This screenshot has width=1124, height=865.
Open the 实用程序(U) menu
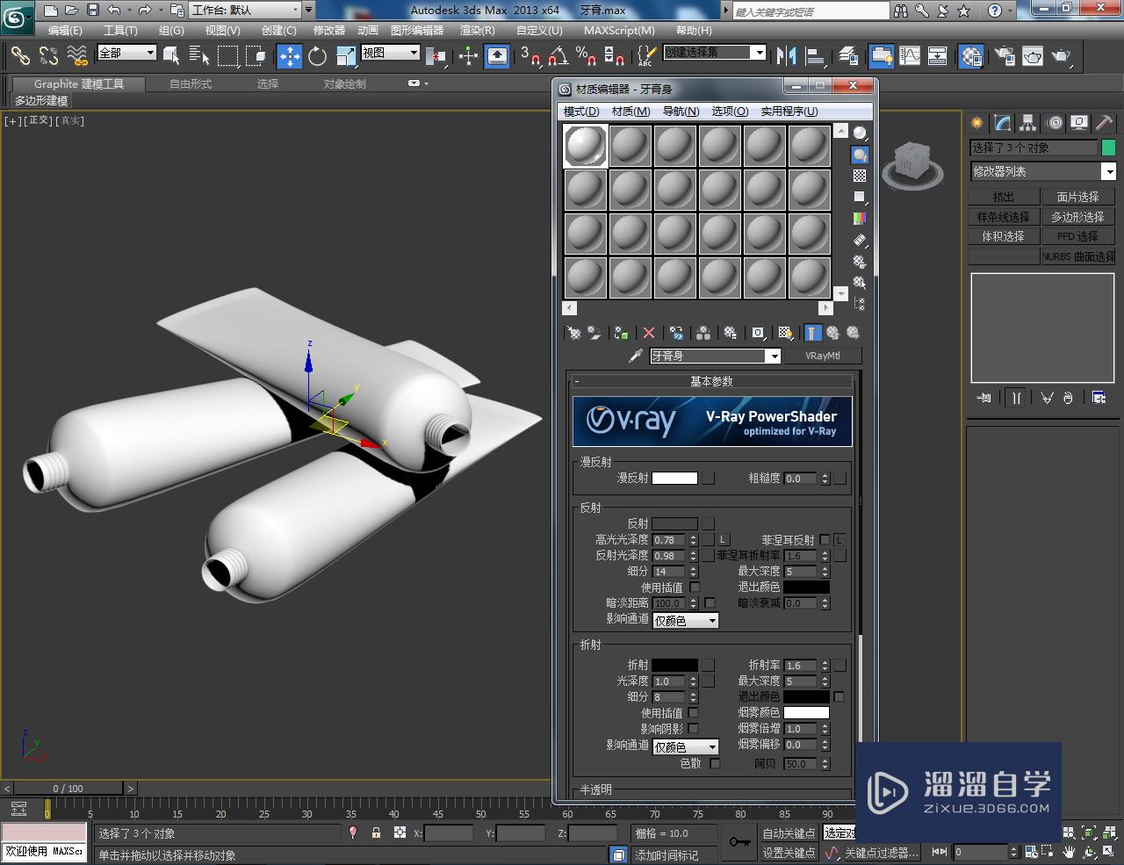tap(789, 112)
